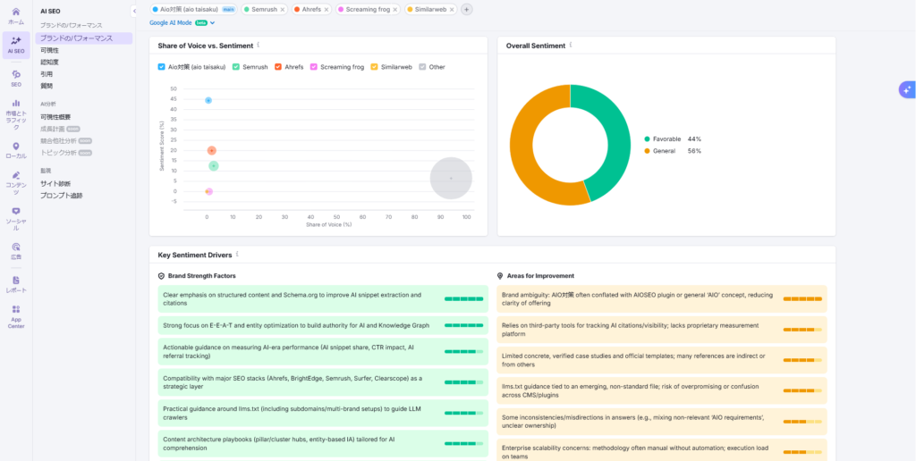The width and height of the screenshot is (916, 461).
Task: Click the floating AI sparkle button at right edge
Action: pyautogui.click(x=906, y=88)
